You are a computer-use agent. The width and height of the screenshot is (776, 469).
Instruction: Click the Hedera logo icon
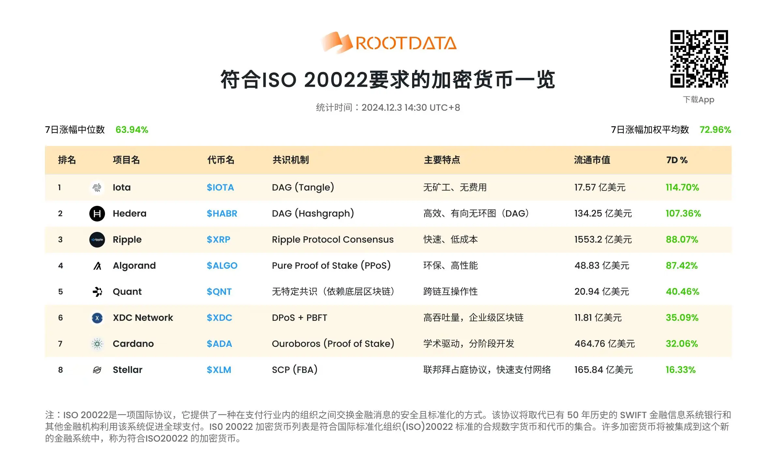[x=97, y=213]
